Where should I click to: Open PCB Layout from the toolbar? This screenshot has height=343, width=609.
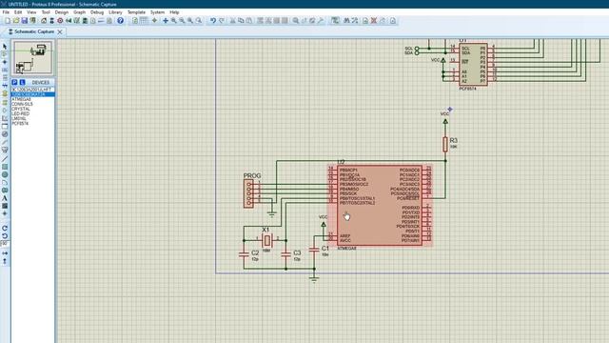coord(60,21)
